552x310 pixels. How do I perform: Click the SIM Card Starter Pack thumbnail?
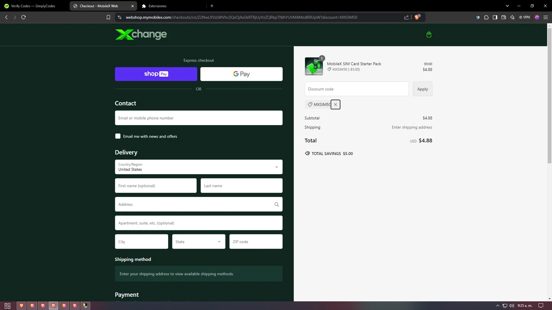[x=314, y=66]
